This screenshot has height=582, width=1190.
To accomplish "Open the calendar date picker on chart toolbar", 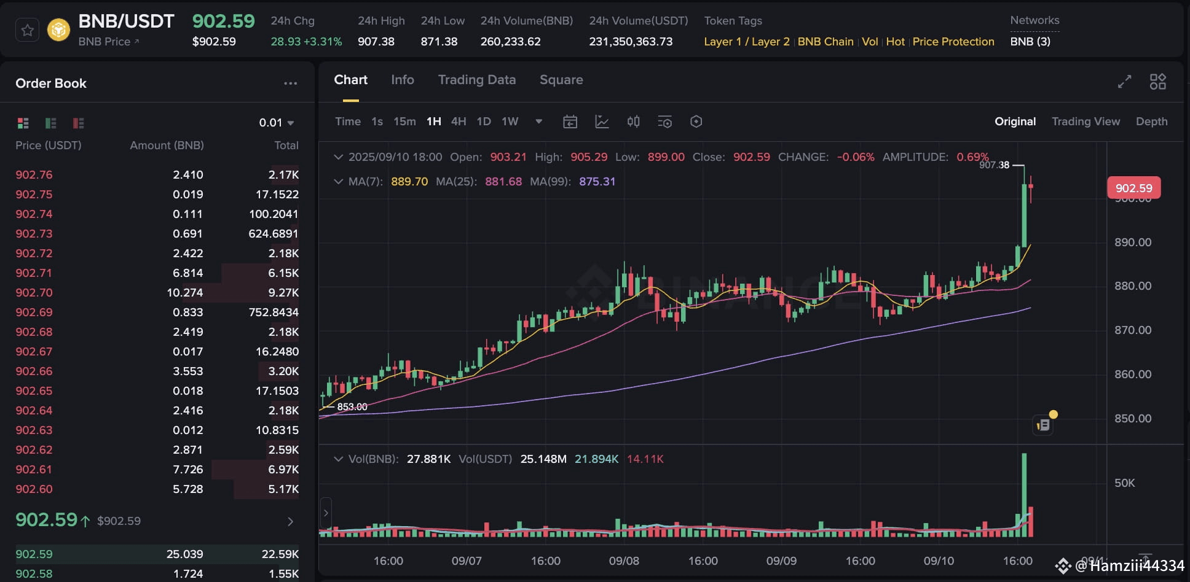I will pos(570,122).
